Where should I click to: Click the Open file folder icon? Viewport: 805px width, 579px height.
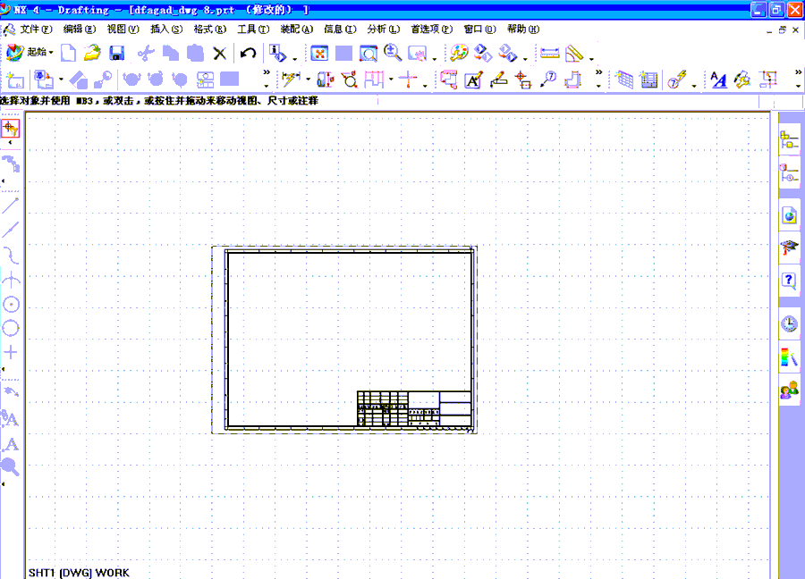92,53
